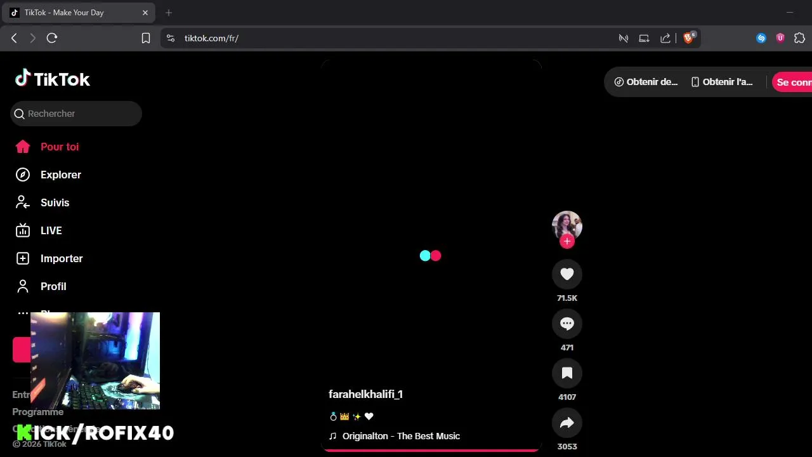Click the muted translate icon in address bar
The height and width of the screenshot is (457, 812).
(624, 38)
